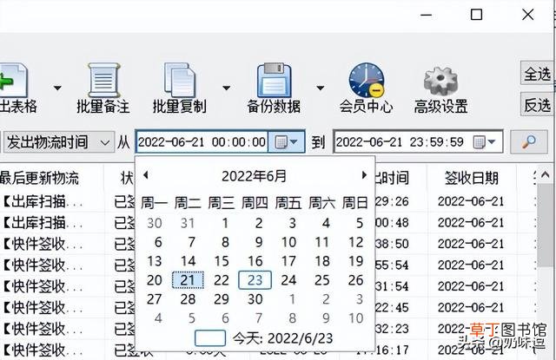The width and height of the screenshot is (556, 360).
Task: Click the time cell 29:26
Action: [x=392, y=201]
